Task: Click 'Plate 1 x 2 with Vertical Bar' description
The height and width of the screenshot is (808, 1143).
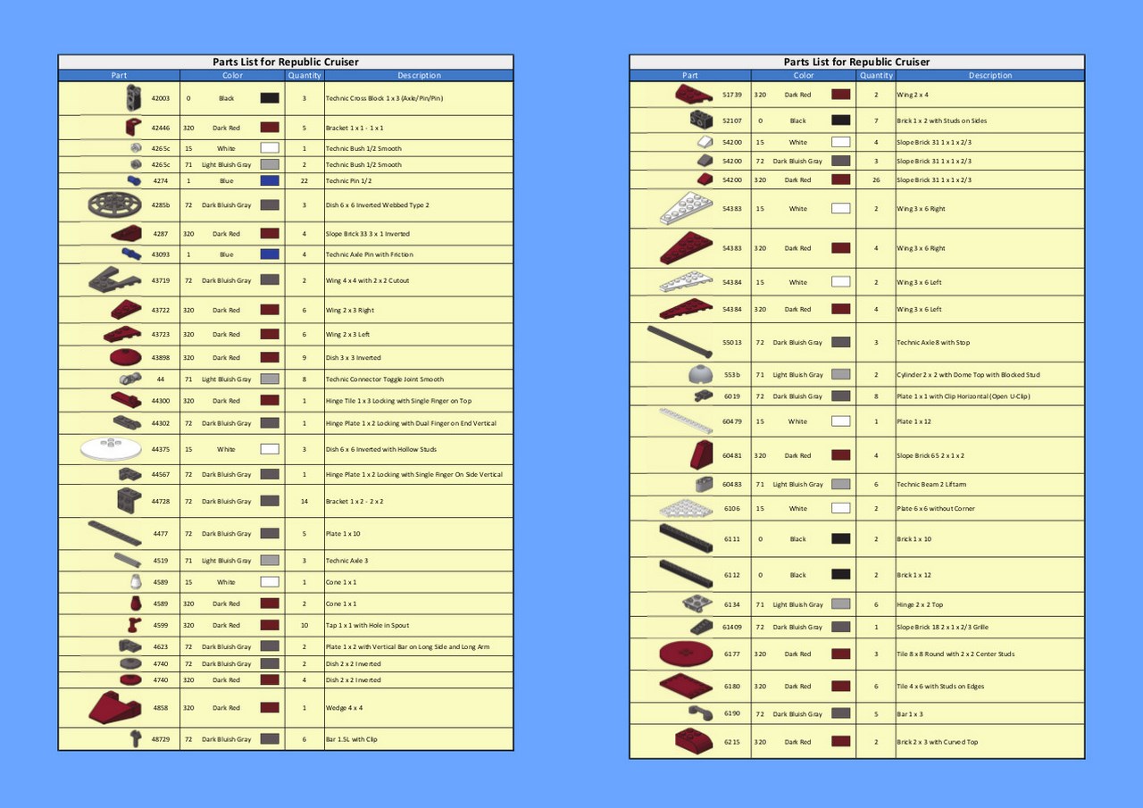Action: pyautogui.click(x=407, y=646)
